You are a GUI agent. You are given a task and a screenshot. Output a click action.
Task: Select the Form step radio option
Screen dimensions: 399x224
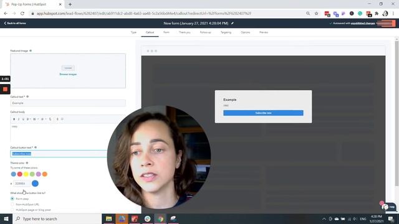coord(12,198)
